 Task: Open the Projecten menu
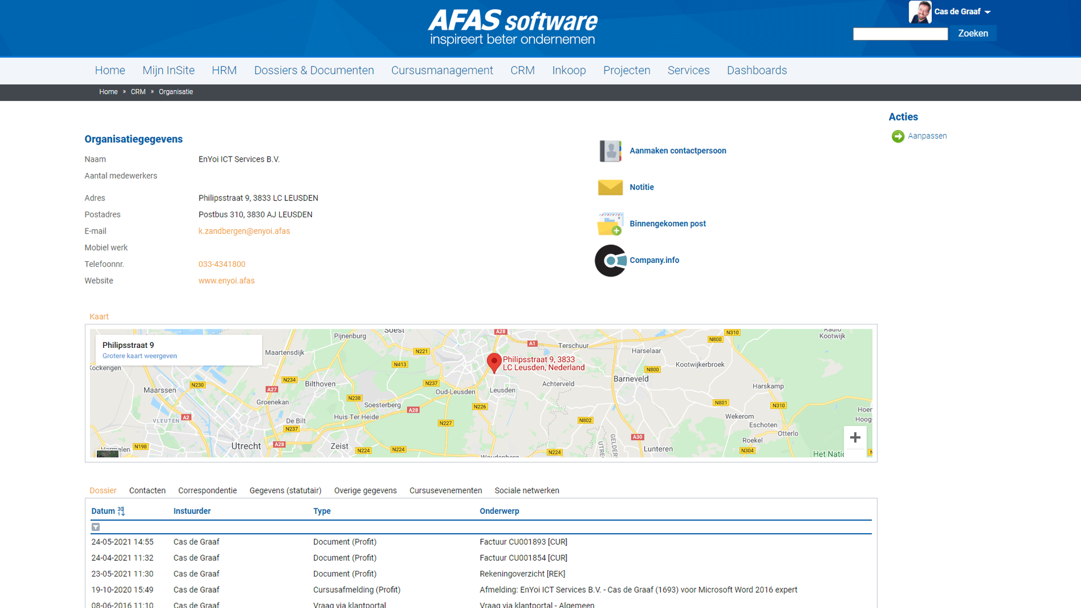[627, 70]
